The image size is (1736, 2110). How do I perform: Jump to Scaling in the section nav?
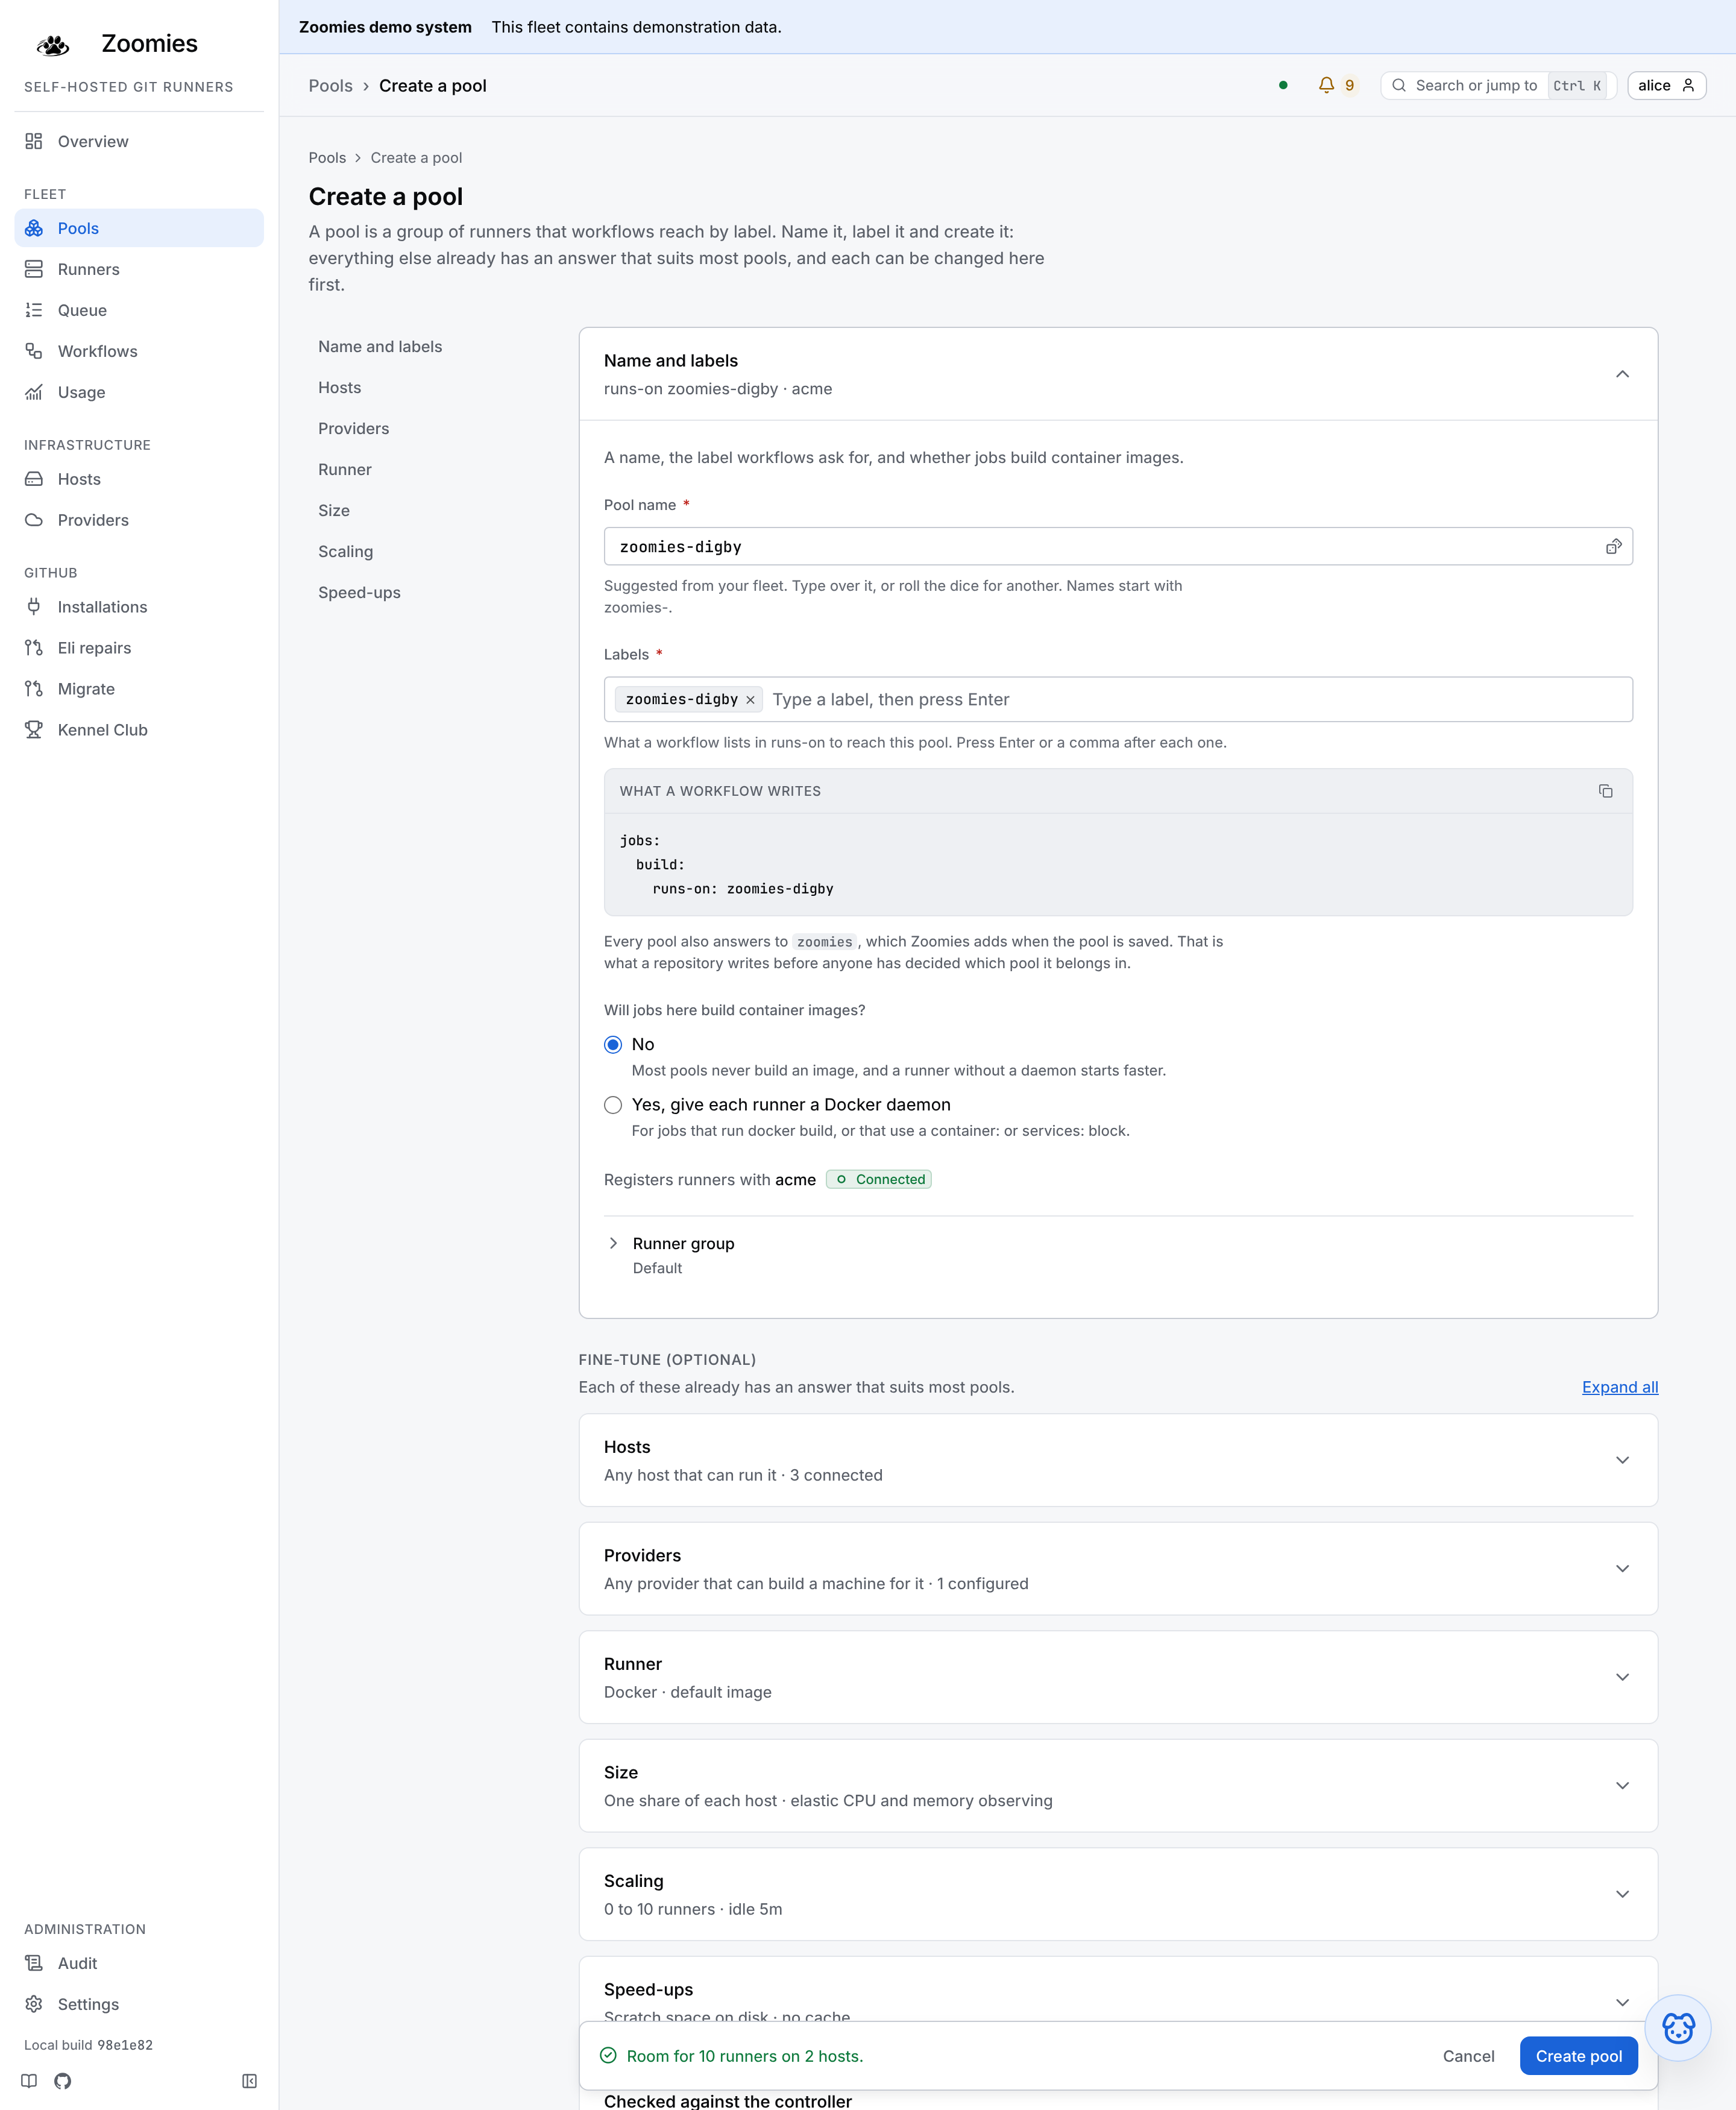click(345, 551)
